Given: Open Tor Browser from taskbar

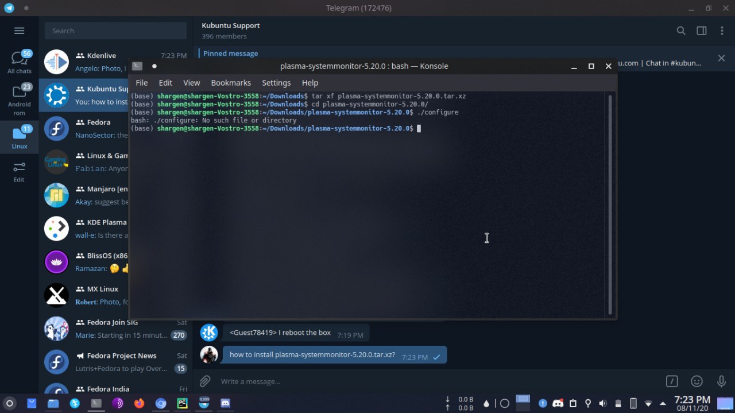Looking at the screenshot, I should 117,403.
